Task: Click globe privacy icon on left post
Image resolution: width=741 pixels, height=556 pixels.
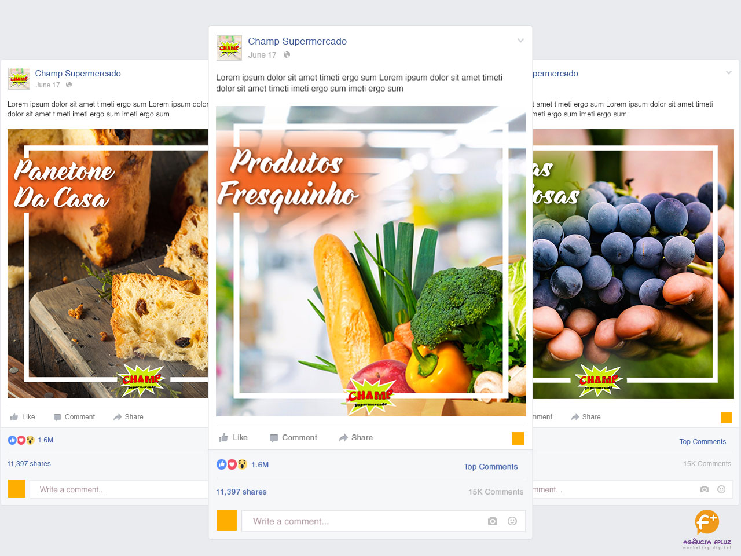Action: (x=69, y=85)
